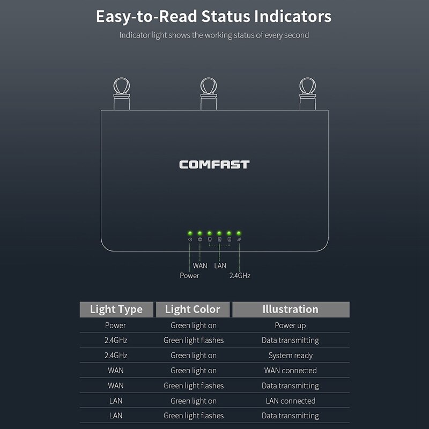Select the Power up table cell
429x429 pixels.
290,325
